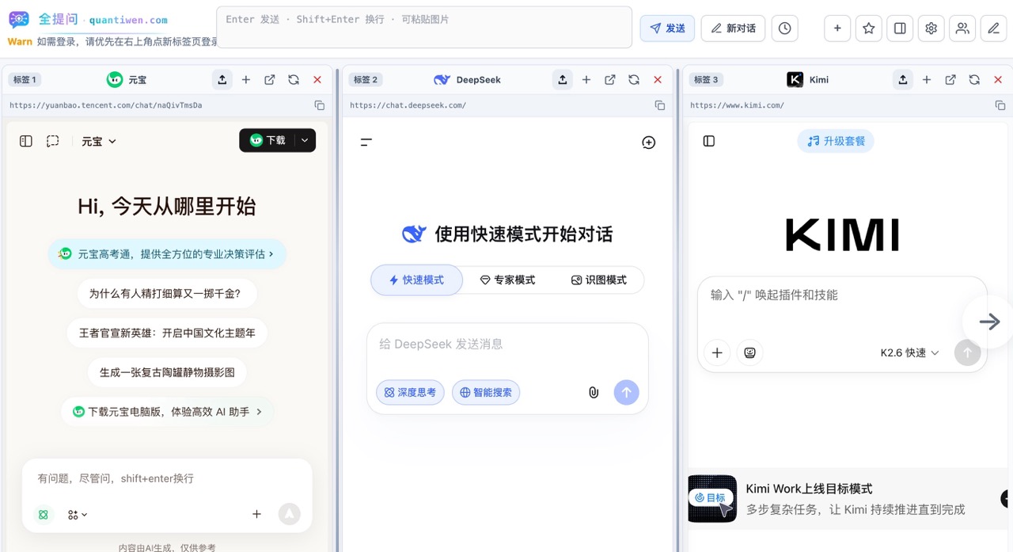Open 元宝高考通 suggestion chevron

(x=271, y=254)
